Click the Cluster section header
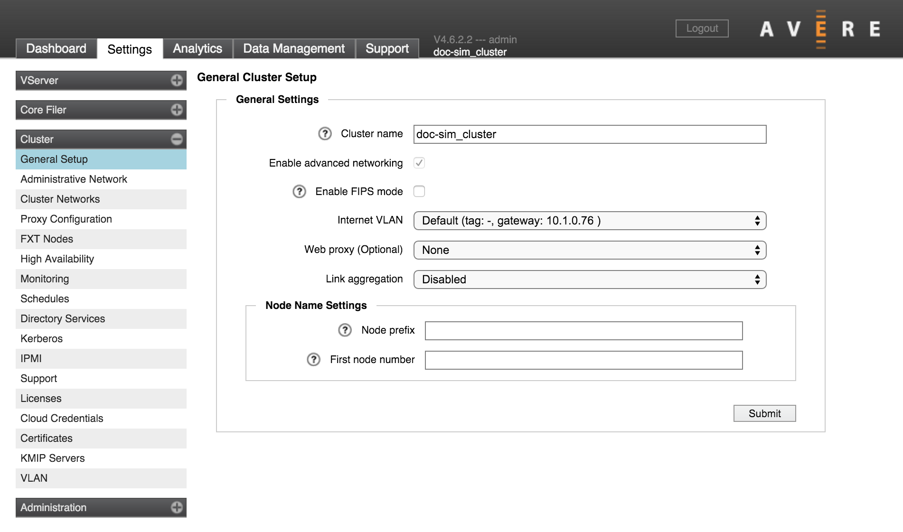This screenshot has width=903, height=532. (101, 140)
